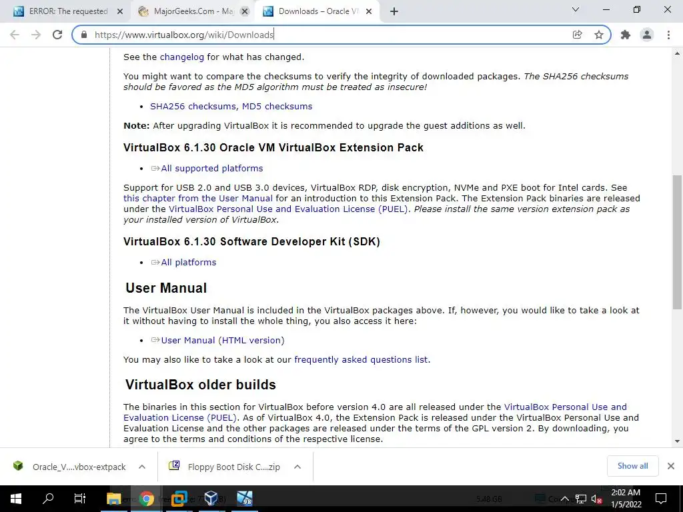Open frequently asked questions list link
The width and height of the screenshot is (683, 512).
(x=361, y=359)
